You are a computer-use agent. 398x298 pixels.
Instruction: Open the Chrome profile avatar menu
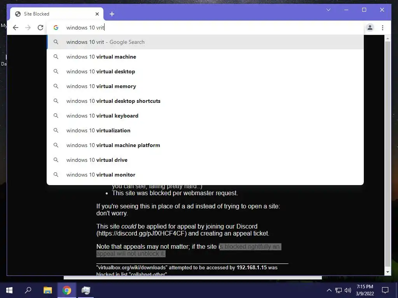coord(370,28)
